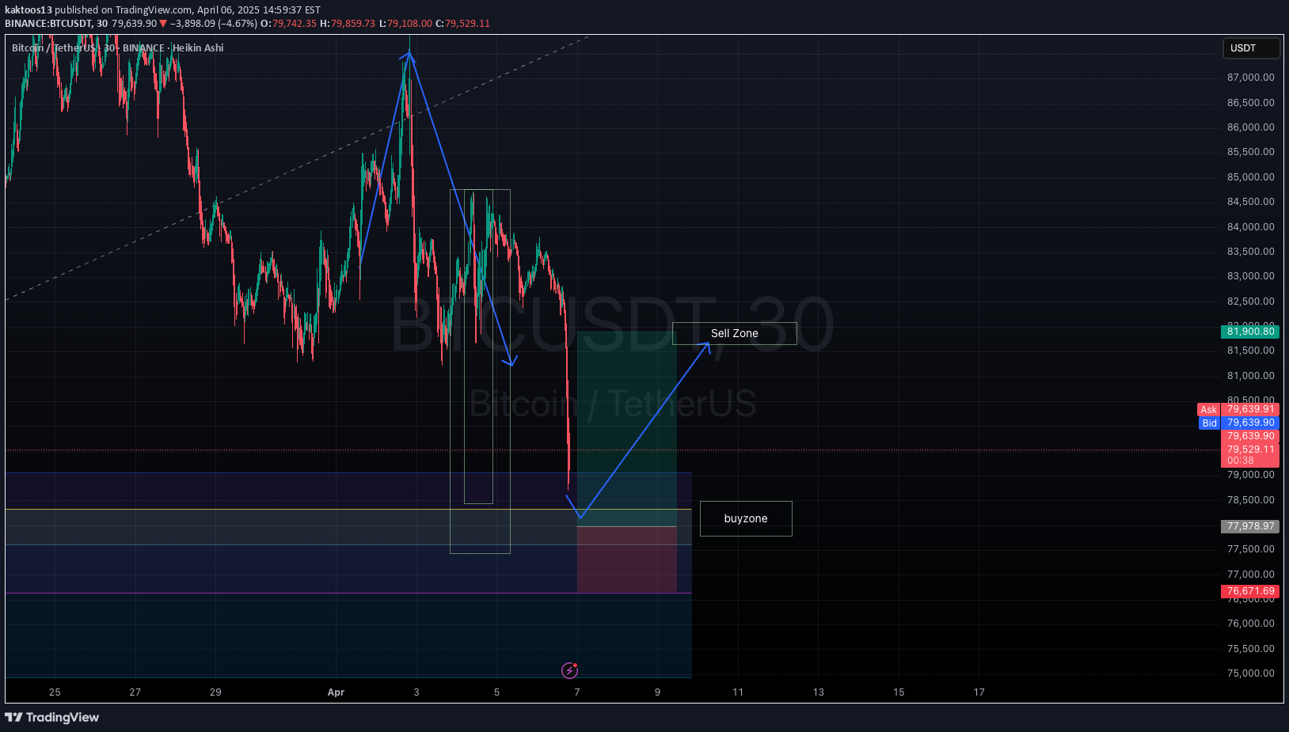Click the chart title Bitcoin / TetherUS legend
Viewport: 1289px width, 732px height.
coord(118,47)
